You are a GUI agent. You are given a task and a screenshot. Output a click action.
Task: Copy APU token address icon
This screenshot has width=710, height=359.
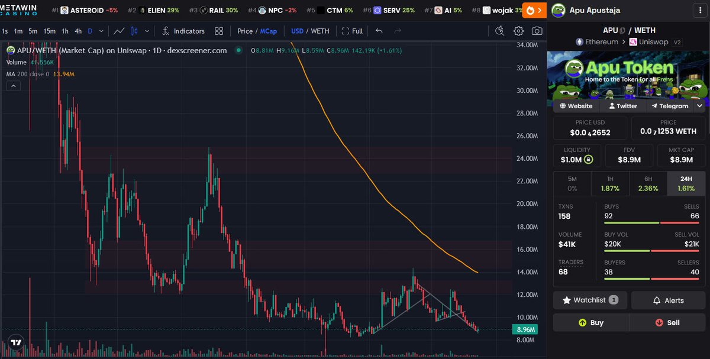[x=622, y=30]
